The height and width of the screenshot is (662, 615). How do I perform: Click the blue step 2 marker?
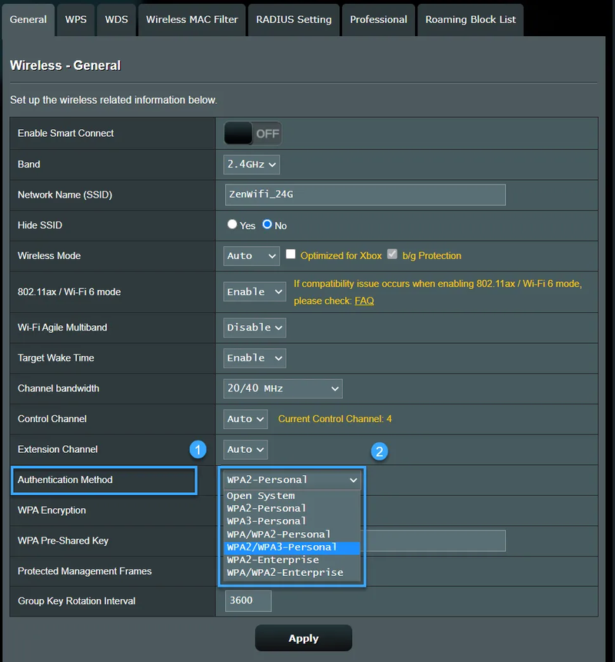click(x=380, y=451)
